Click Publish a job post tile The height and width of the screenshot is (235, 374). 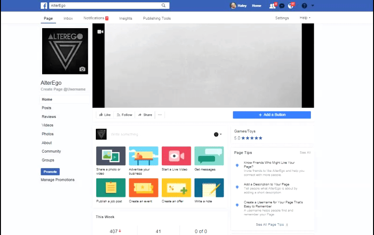(x=111, y=191)
